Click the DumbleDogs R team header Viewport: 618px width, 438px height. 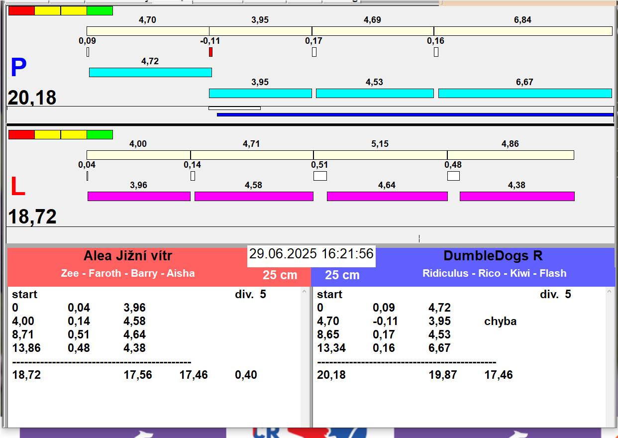pos(493,256)
